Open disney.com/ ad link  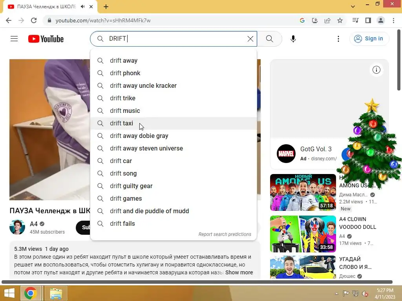click(324, 159)
